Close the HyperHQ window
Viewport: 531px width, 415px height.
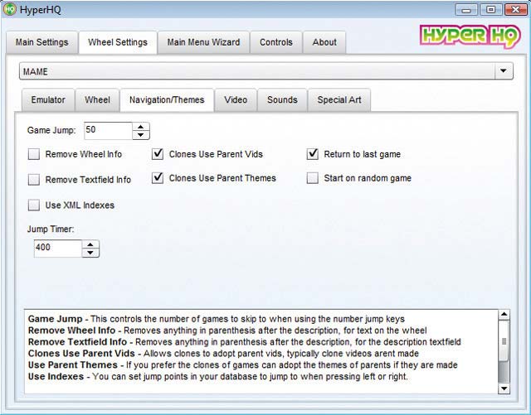point(516,10)
